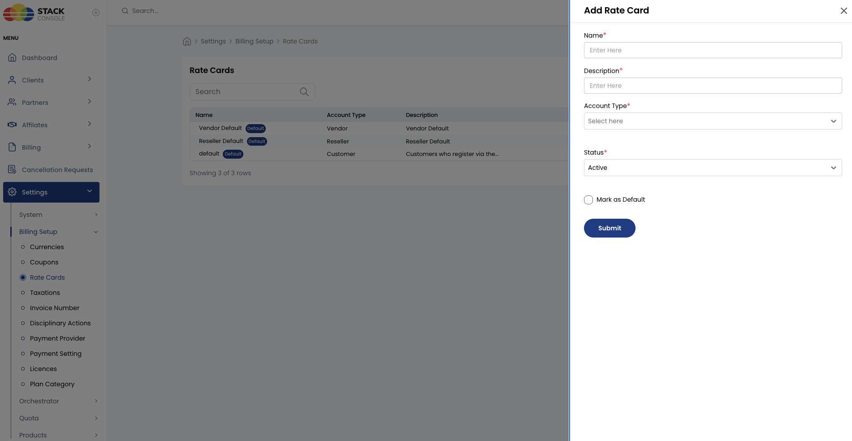This screenshot has width=852, height=441.
Task: Open Plan Category settings
Action: coord(52,384)
